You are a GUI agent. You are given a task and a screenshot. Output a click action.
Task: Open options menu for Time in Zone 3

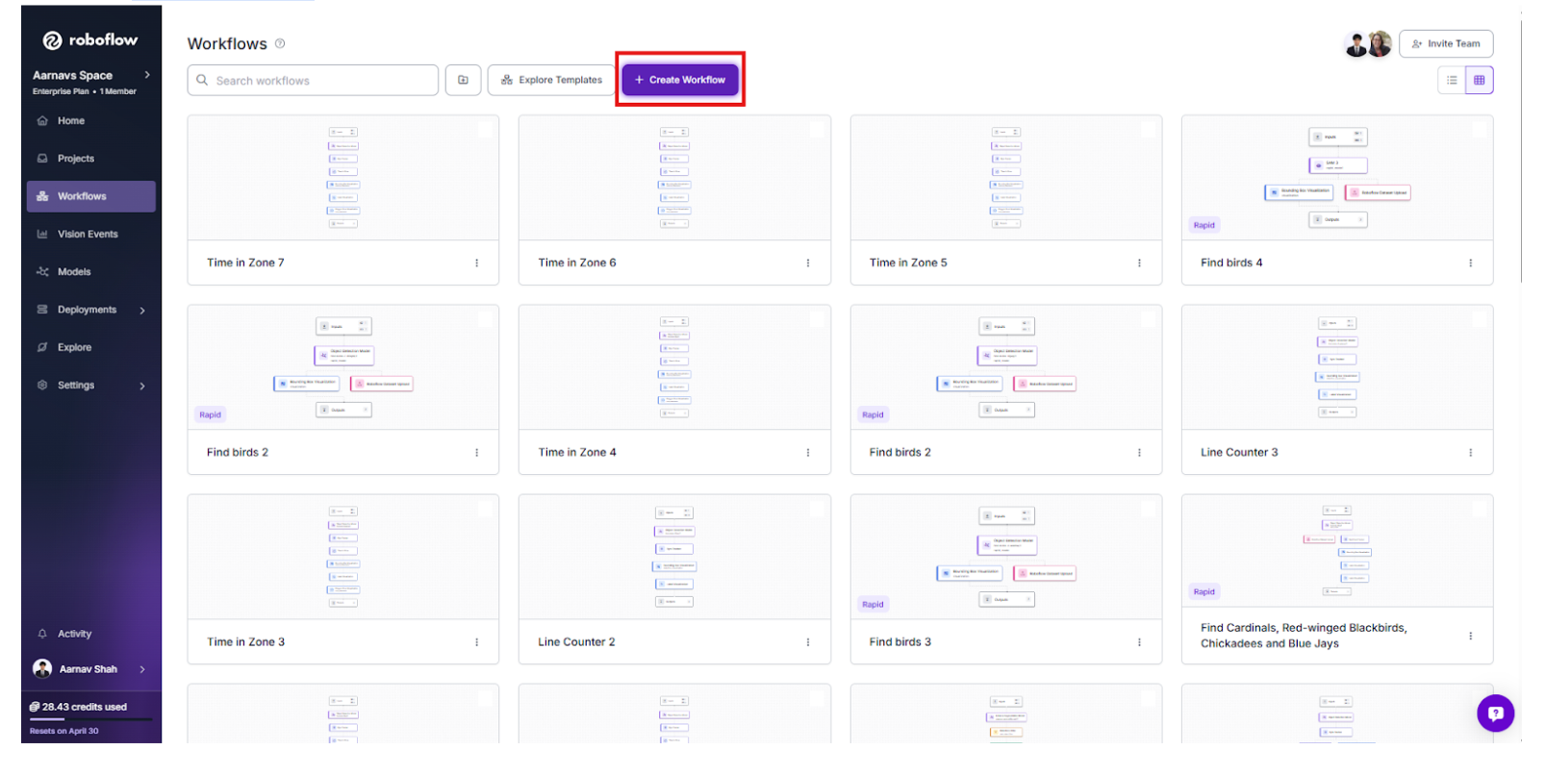pos(476,642)
